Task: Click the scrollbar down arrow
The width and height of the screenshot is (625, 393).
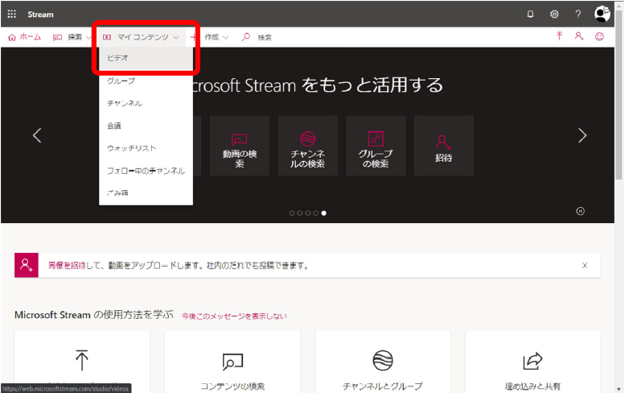Action: coord(619,389)
